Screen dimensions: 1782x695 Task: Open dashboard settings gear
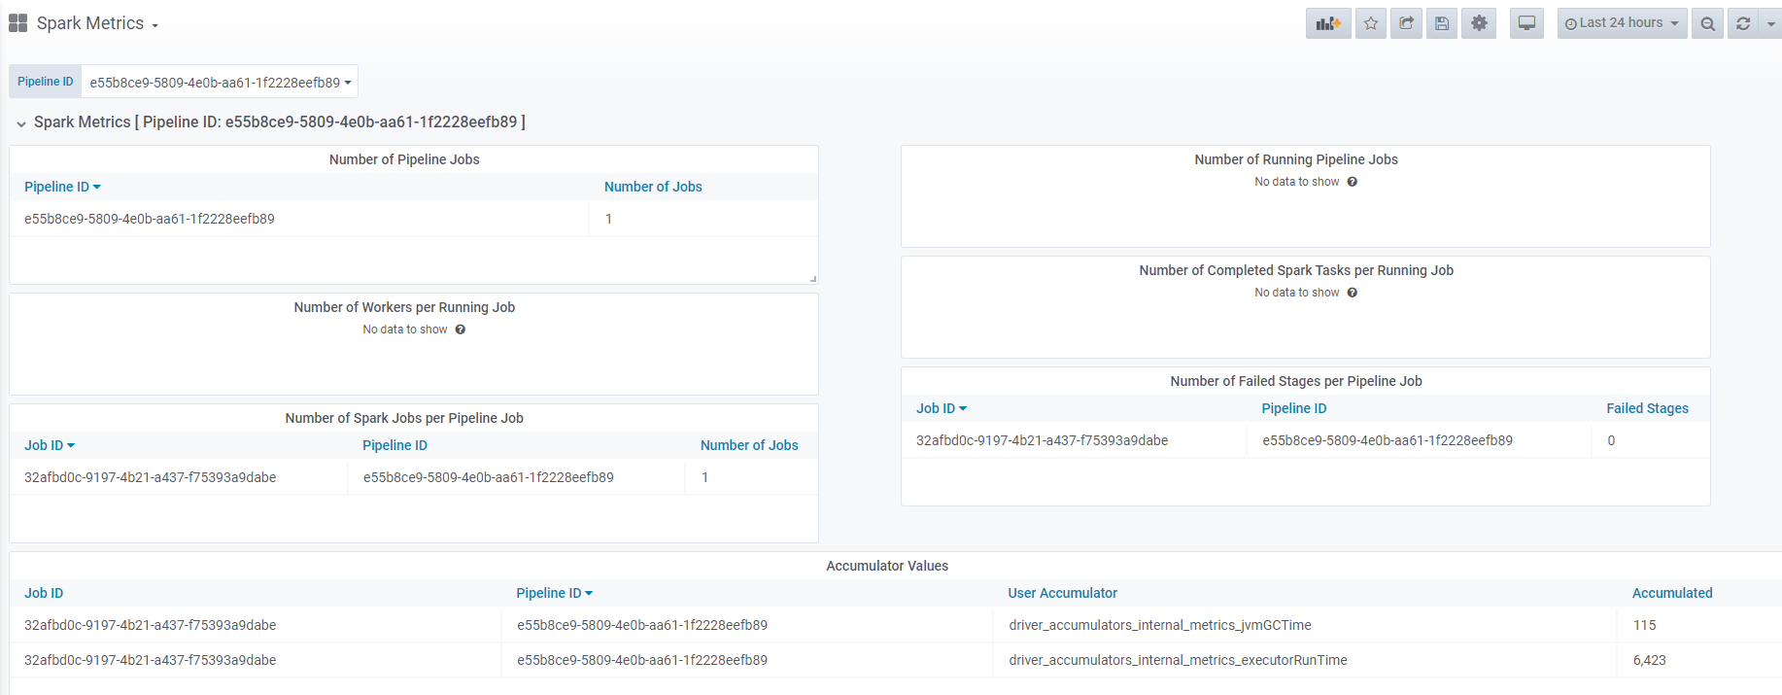click(x=1479, y=23)
